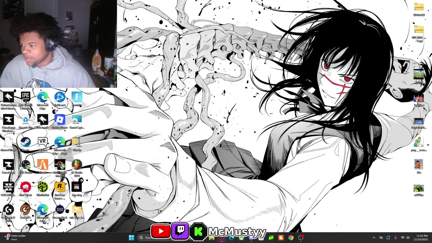Open the orange Crunchyroll taskbar icon
The image size is (432, 243).
281,238
